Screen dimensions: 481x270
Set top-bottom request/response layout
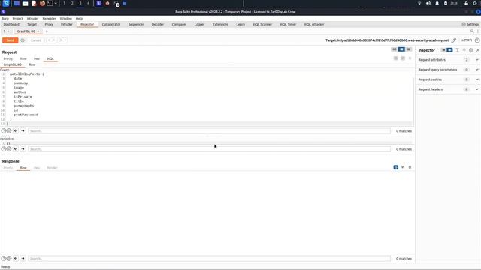coord(401,49)
